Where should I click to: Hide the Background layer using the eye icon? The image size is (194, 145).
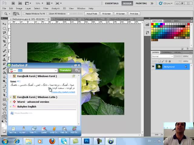(153, 66)
